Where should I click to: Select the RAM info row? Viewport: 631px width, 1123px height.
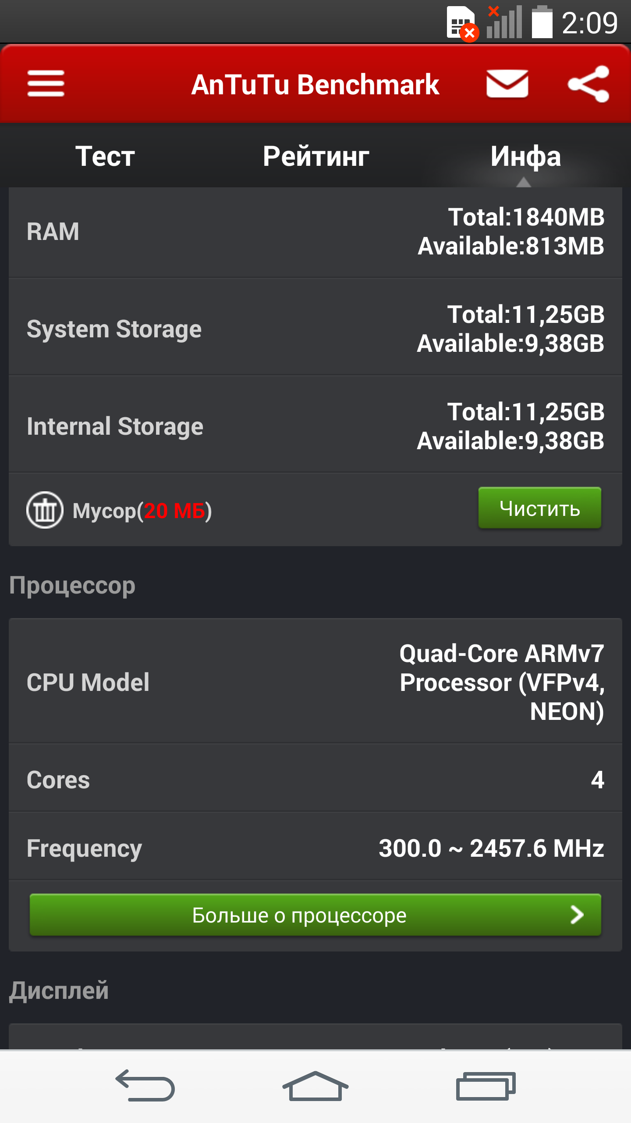pyautogui.click(x=315, y=232)
